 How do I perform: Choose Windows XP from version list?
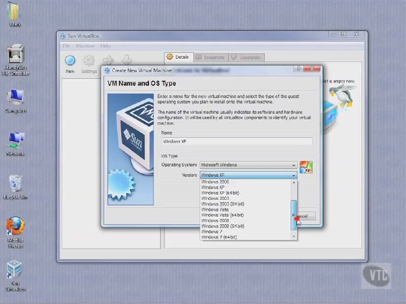click(246, 187)
